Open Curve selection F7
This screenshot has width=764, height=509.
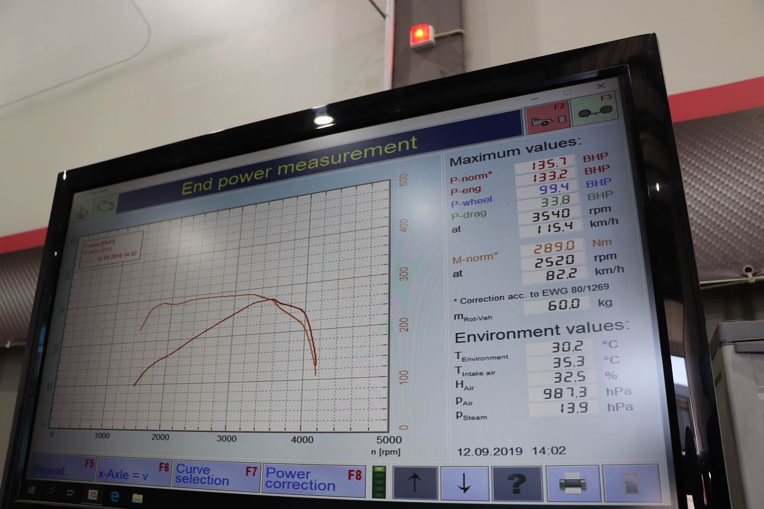point(215,475)
